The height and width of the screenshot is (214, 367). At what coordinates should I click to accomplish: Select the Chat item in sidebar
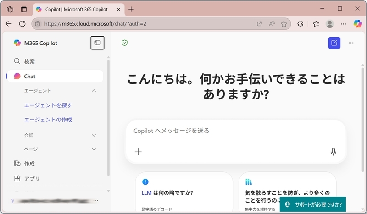[x=55, y=76]
